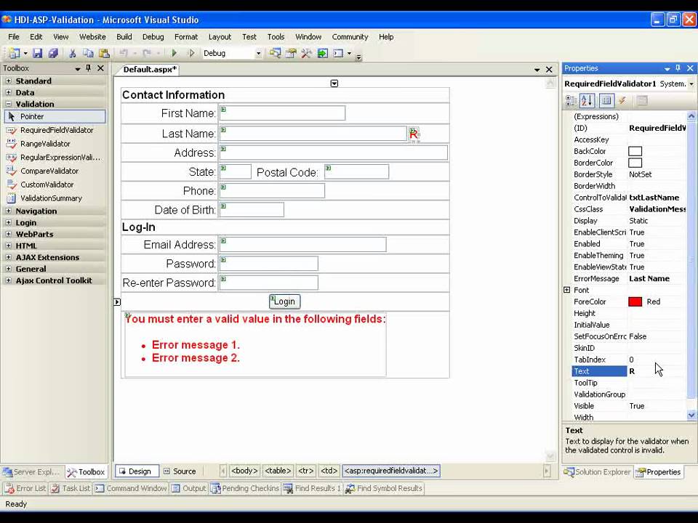Pin the Toolbox panel with pushpin

click(x=88, y=68)
